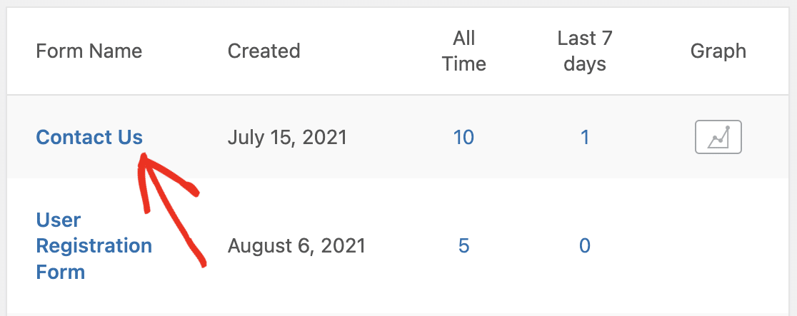Open the Contact Us form link
The height and width of the screenshot is (316, 797).
89,137
